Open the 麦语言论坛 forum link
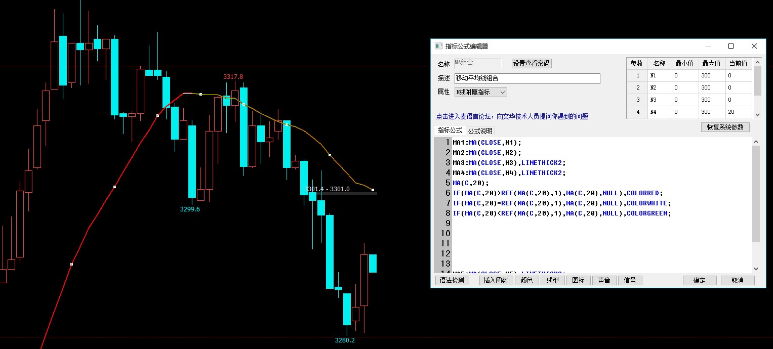Image resolution: width=773 pixels, height=349 pixels. [x=512, y=116]
